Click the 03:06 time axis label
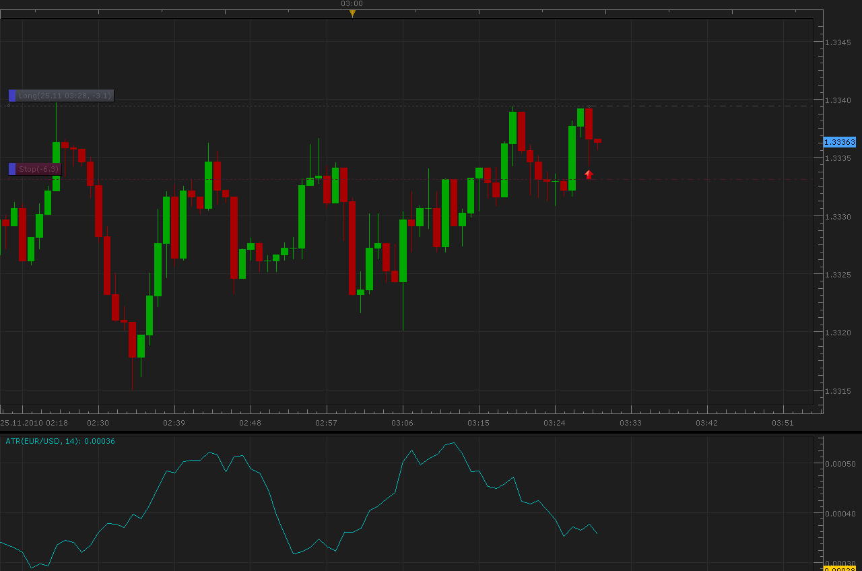This screenshot has height=571, width=862. pyautogui.click(x=402, y=423)
